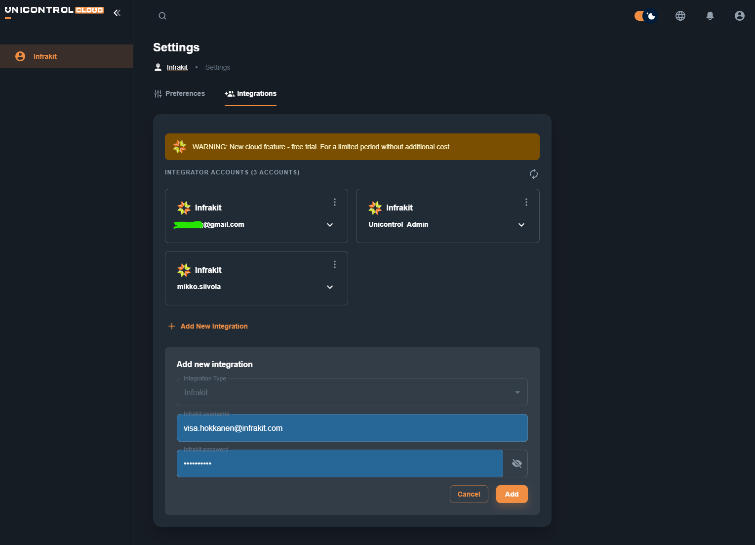This screenshot has width=755, height=545.
Task: Click the Add button
Action: (512, 494)
